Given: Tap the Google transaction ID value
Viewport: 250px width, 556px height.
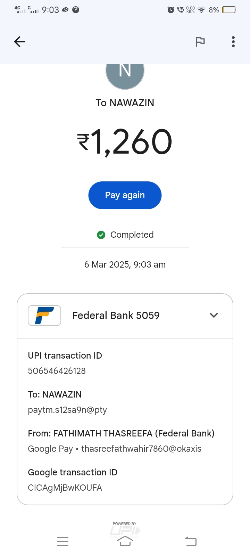Looking at the screenshot, I should [x=65, y=488].
